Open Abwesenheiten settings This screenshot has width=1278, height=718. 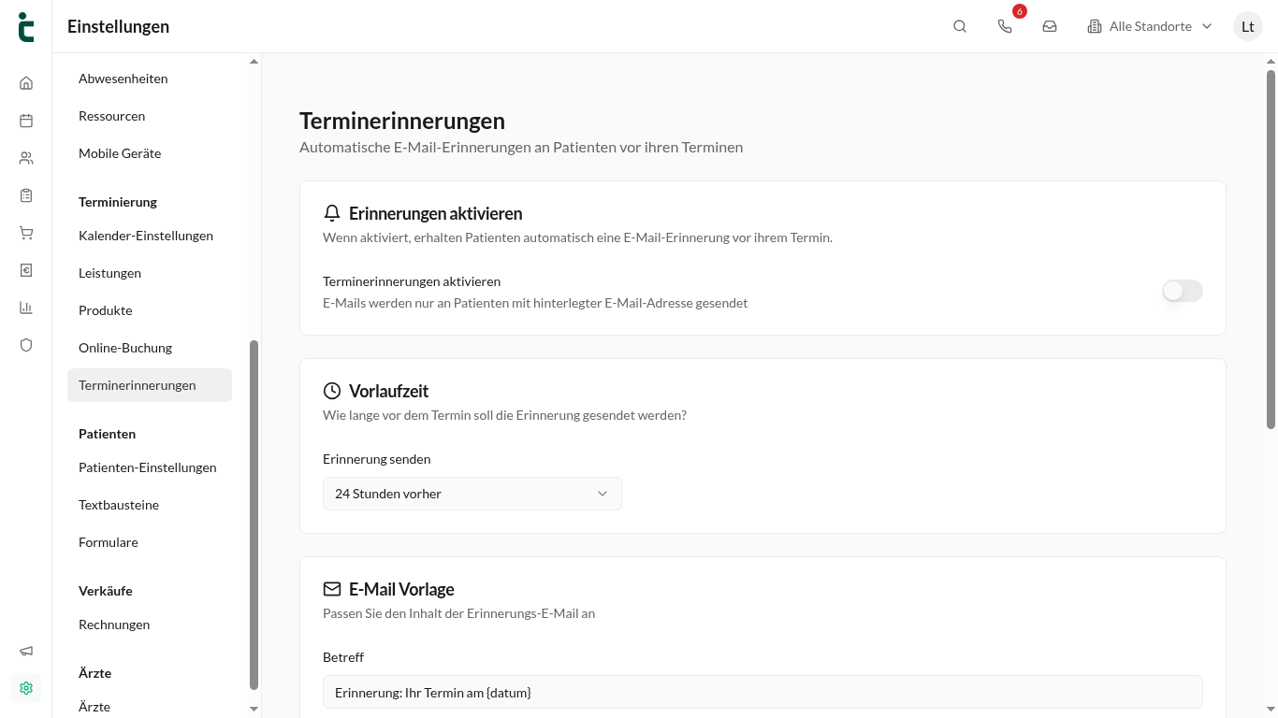(x=150, y=79)
